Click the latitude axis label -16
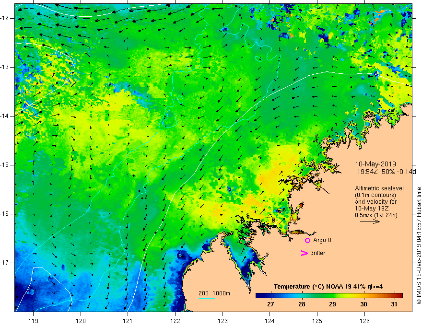Viewport: 422px width, 326px height. (x=5, y=214)
